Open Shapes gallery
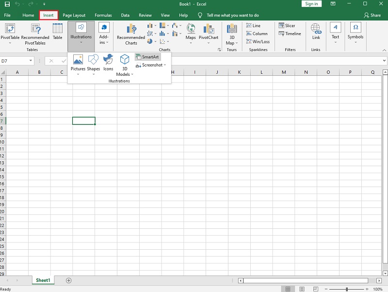This screenshot has height=292, width=388. tap(93, 64)
